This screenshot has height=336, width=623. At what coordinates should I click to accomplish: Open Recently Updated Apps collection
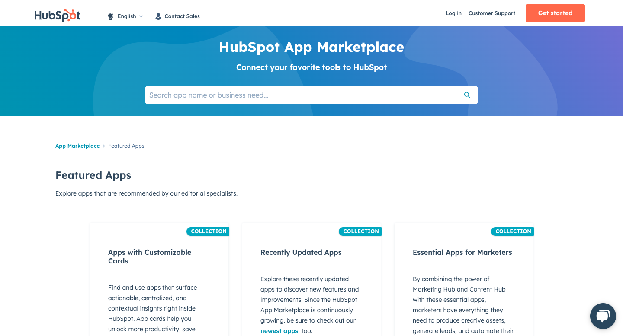point(301,252)
